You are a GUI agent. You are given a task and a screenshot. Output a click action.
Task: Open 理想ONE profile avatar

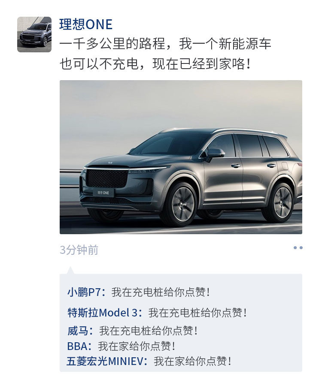pyautogui.click(x=34, y=34)
